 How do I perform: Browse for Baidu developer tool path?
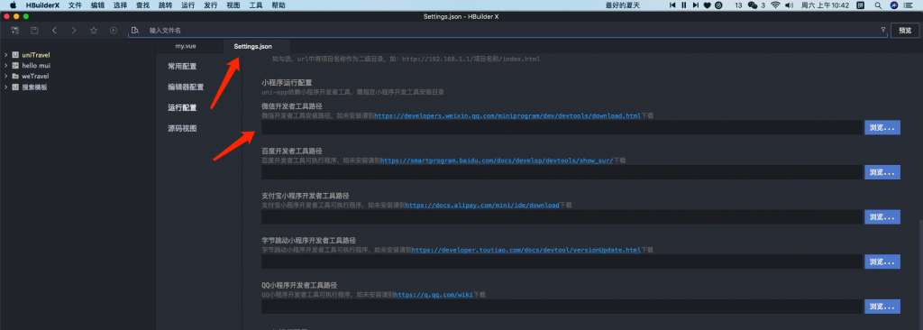(882, 172)
